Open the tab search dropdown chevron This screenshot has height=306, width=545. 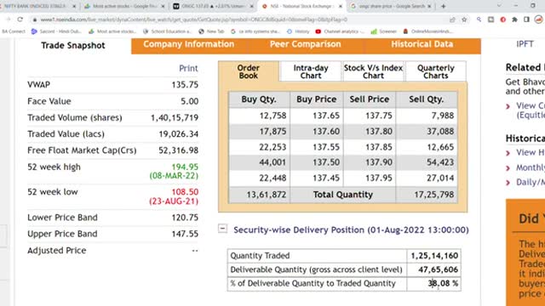click(x=499, y=6)
